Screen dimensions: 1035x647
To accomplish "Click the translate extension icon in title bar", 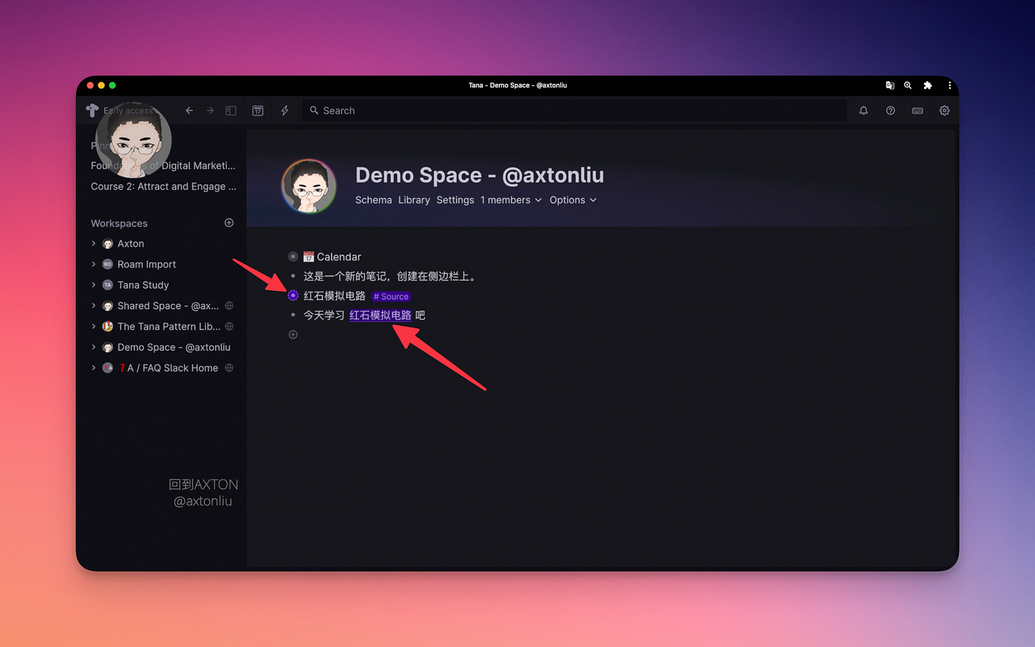I will (x=890, y=85).
